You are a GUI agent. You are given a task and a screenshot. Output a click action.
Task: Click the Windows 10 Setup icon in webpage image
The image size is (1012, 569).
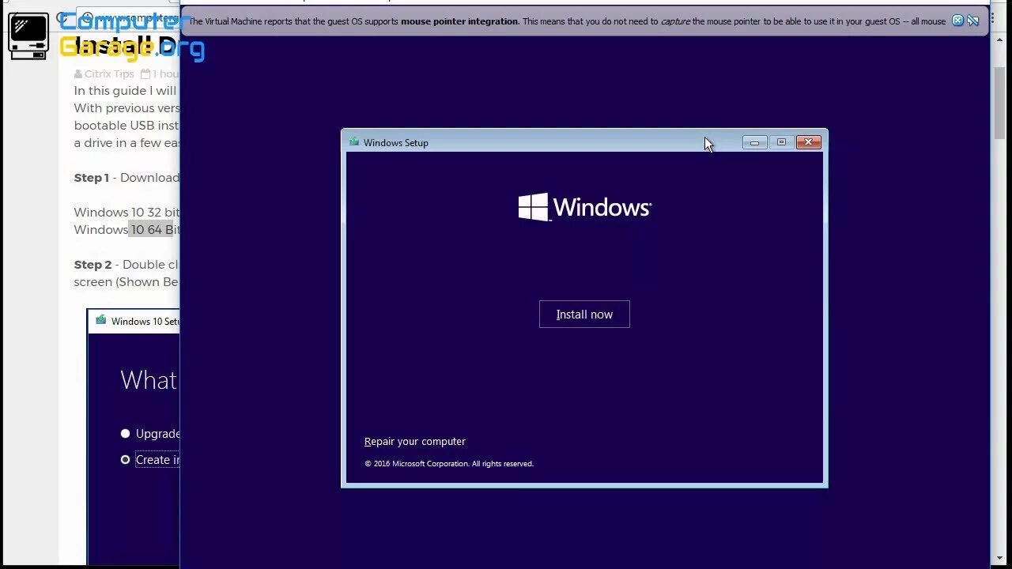point(100,321)
